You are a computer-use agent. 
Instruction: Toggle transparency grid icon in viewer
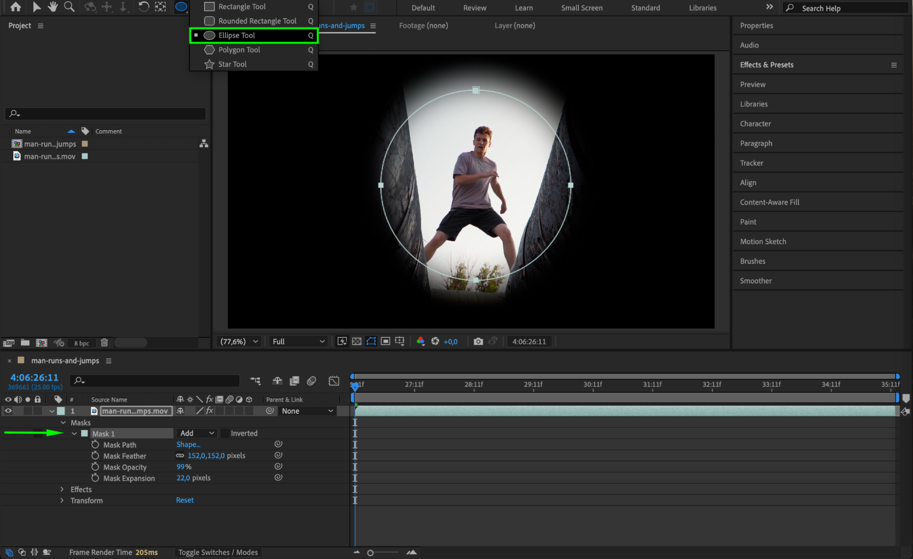pos(357,341)
